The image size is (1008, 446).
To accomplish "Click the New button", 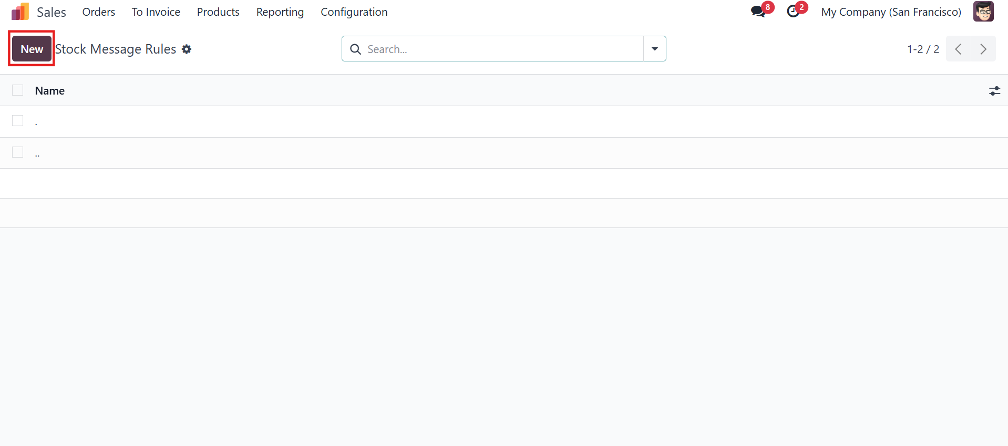I will [x=32, y=49].
